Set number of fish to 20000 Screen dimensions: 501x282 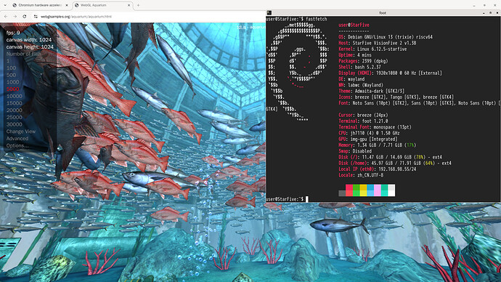click(15, 110)
